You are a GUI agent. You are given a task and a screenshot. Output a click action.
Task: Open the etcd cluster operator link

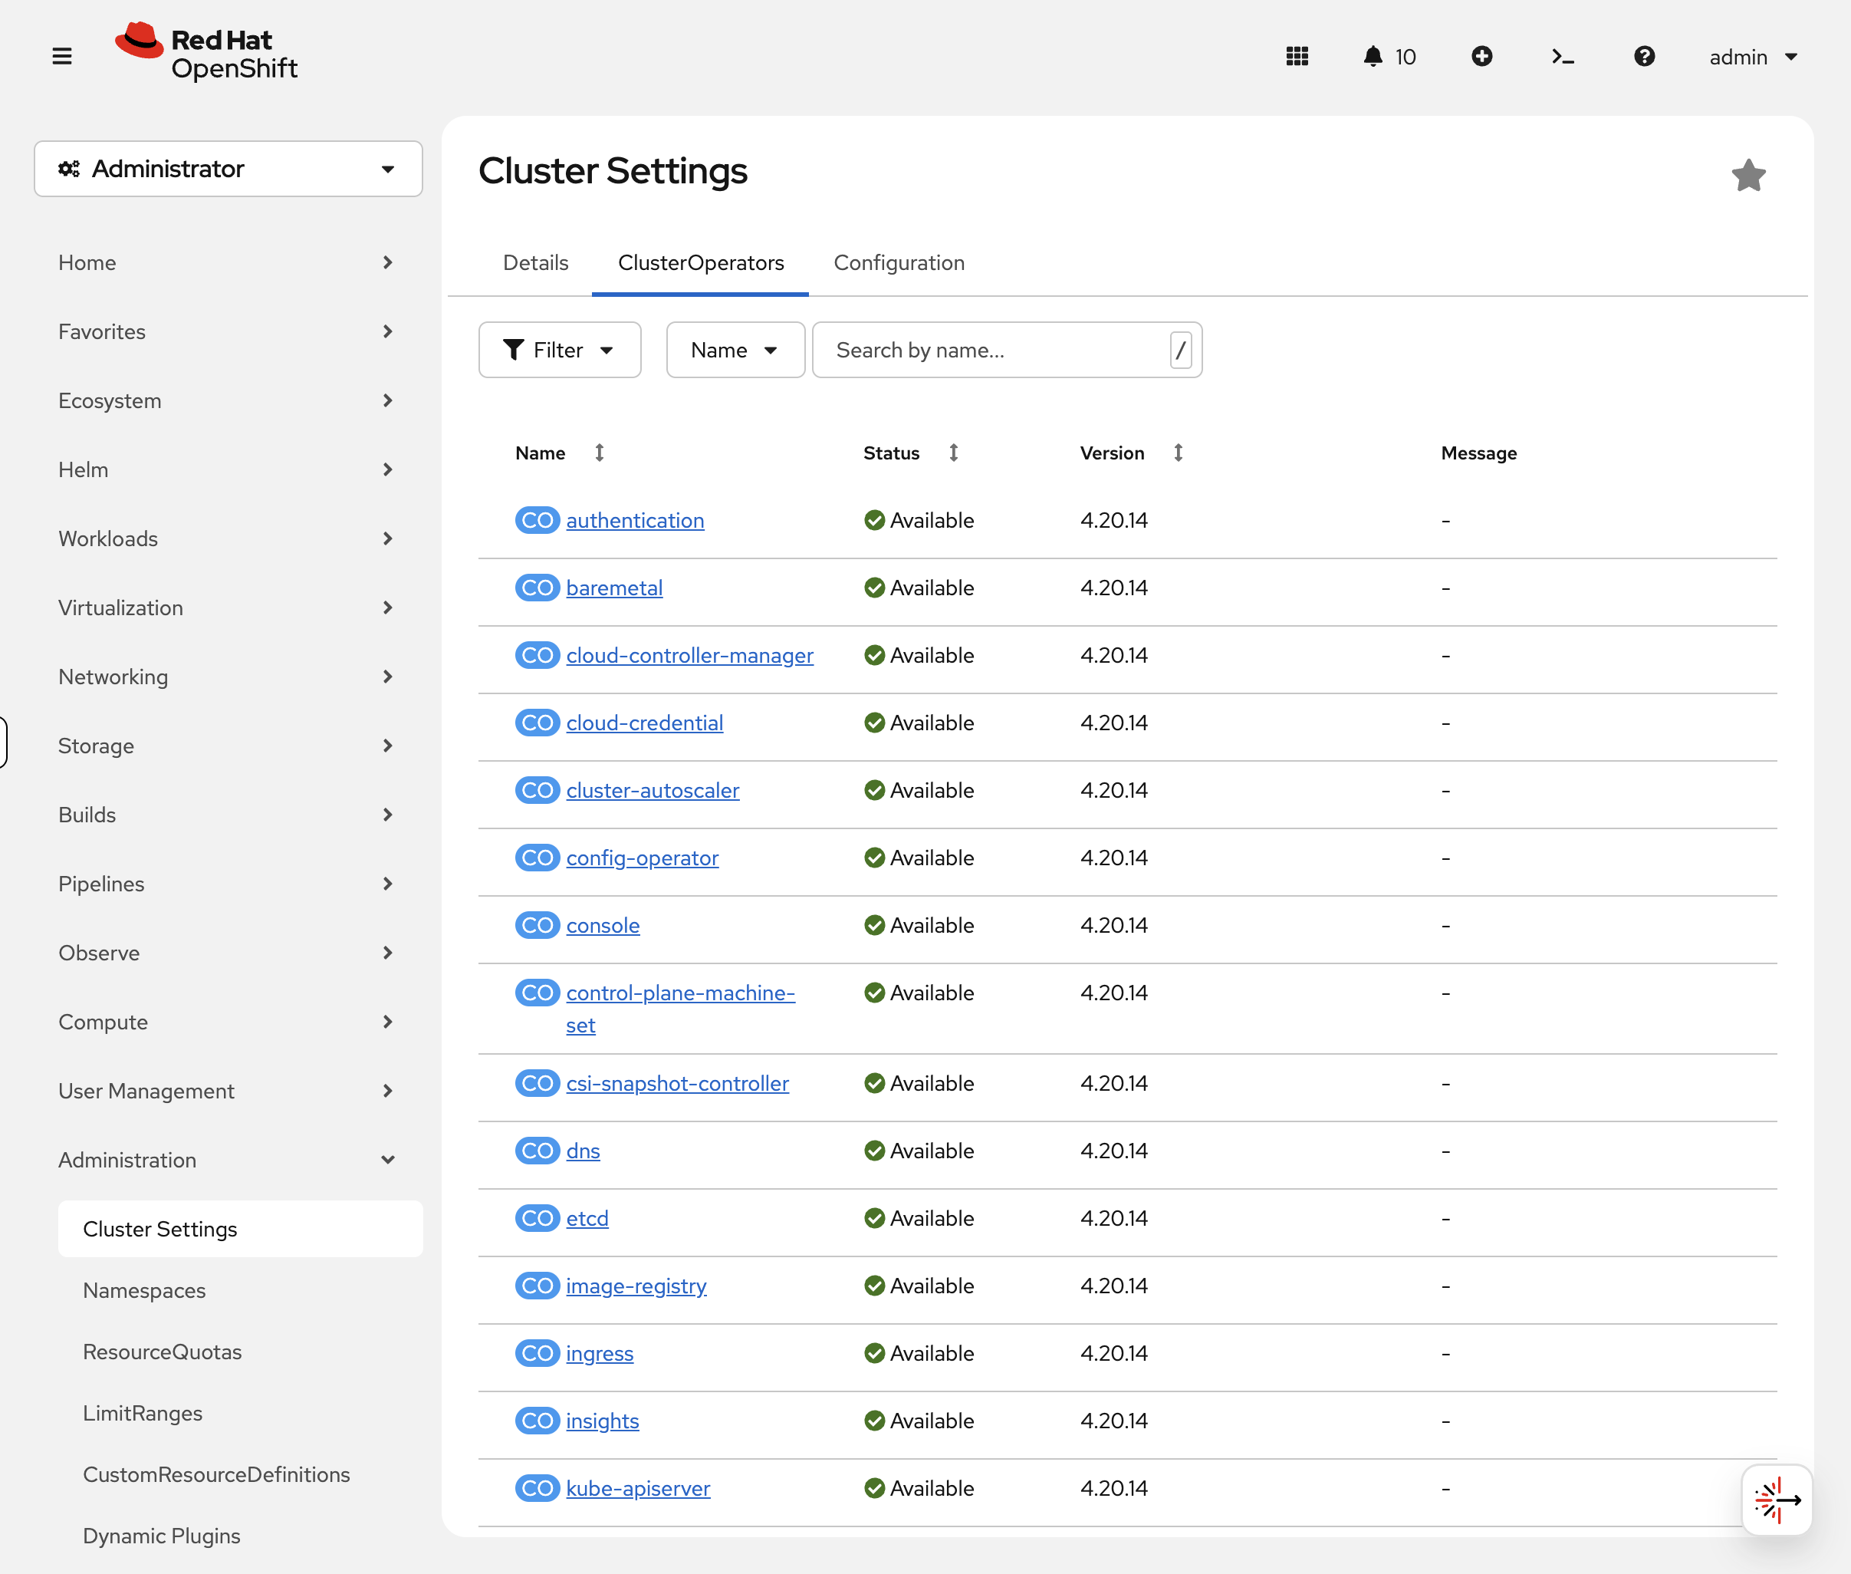(x=587, y=1217)
